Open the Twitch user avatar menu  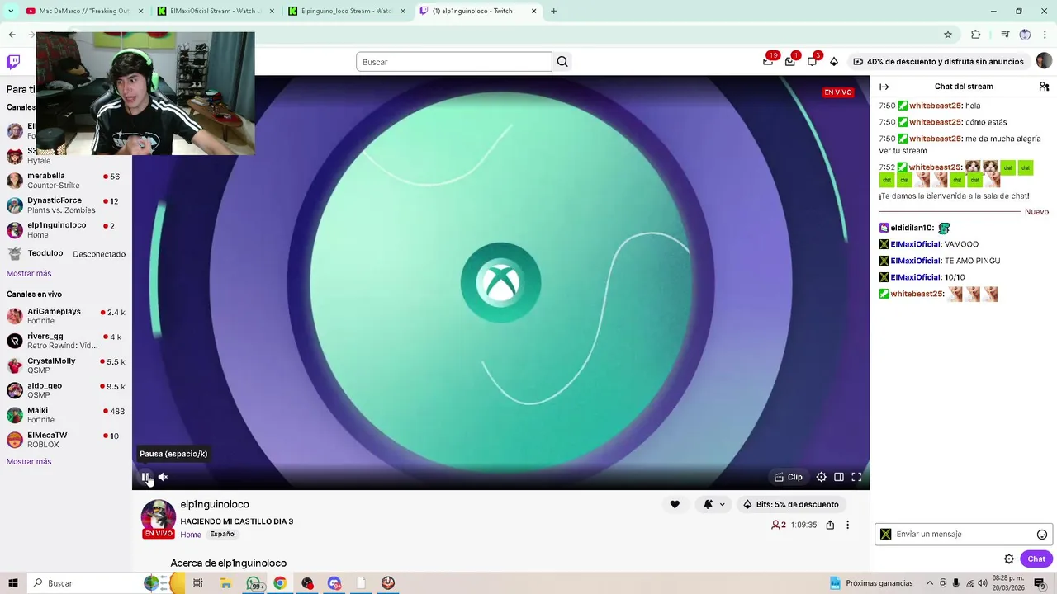pyautogui.click(x=1044, y=62)
